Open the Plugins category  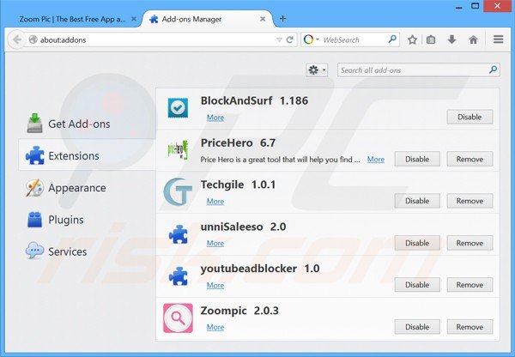point(87,220)
